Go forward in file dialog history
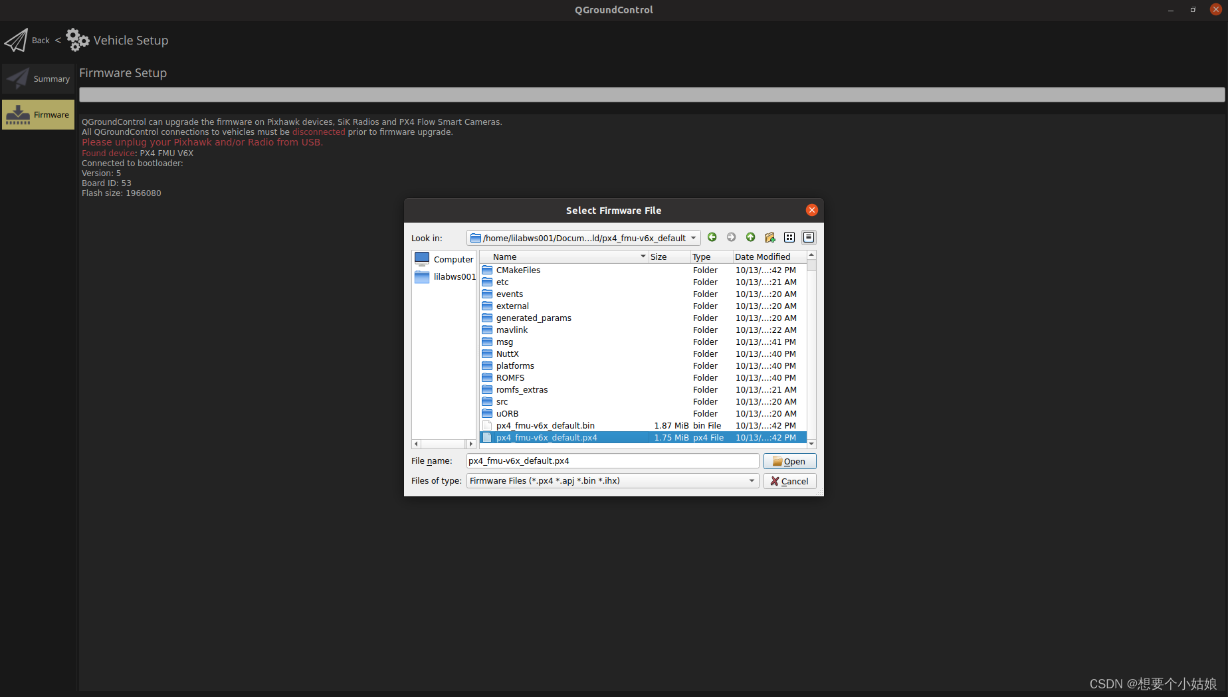 click(x=731, y=237)
